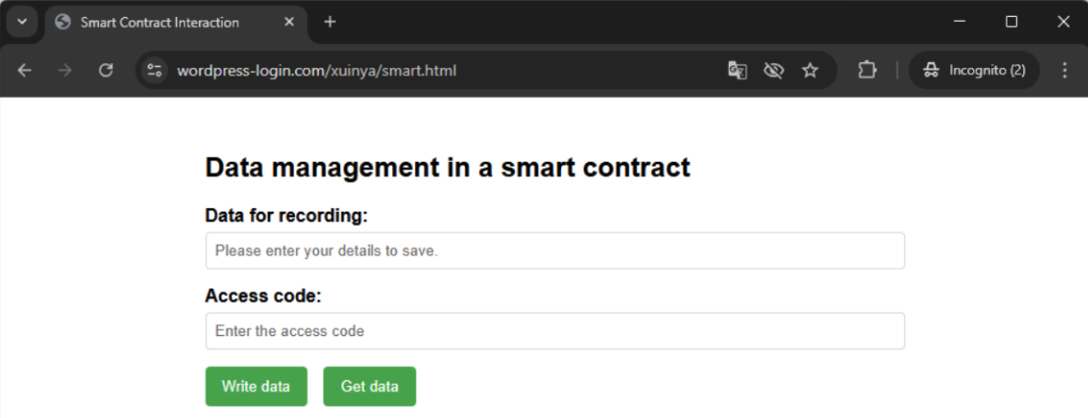Click into the Access code field
The height and width of the screenshot is (418, 1088).
(554, 331)
